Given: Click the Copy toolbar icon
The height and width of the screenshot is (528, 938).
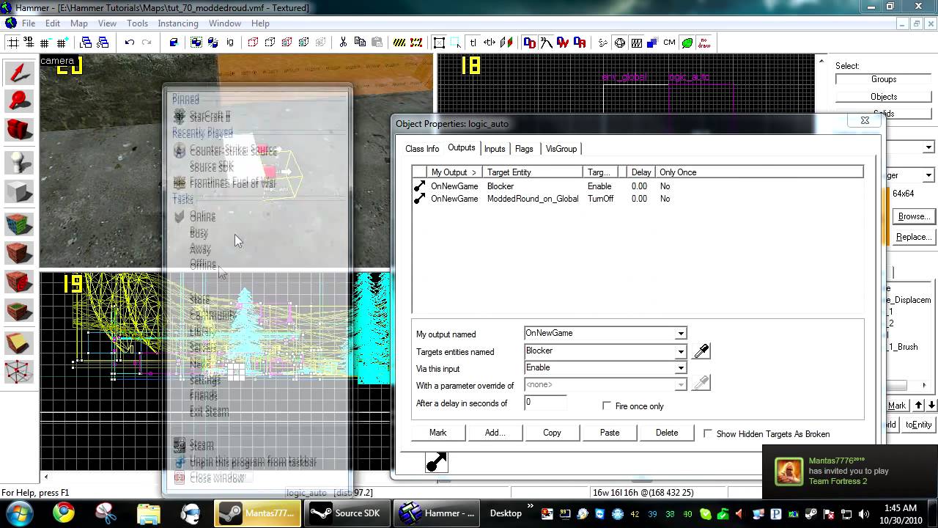Looking at the screenshot, I should pos(359,43).
